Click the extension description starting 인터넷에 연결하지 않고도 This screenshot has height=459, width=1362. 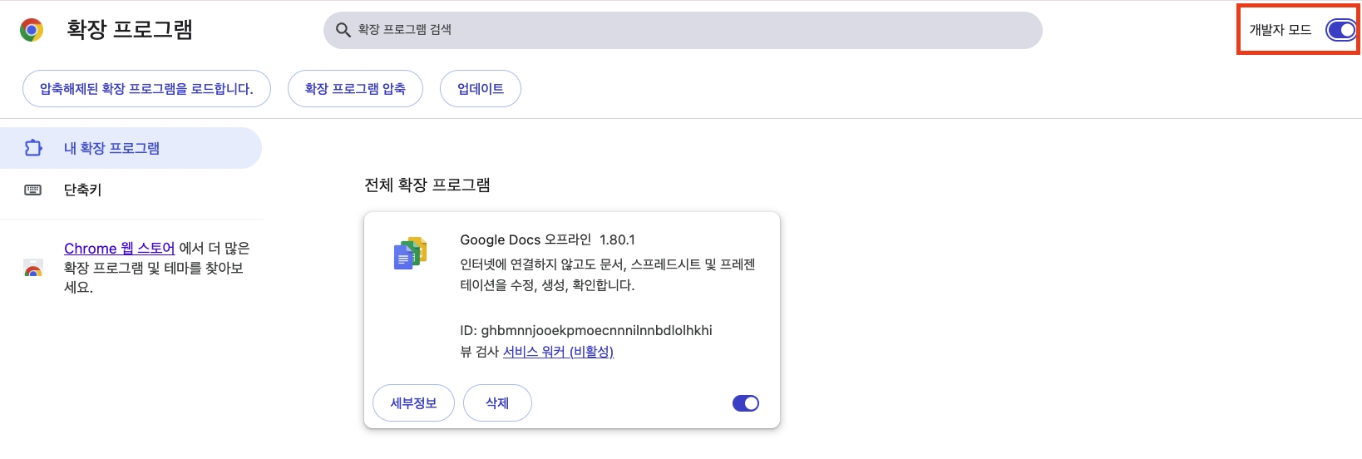tap(608, 274)
